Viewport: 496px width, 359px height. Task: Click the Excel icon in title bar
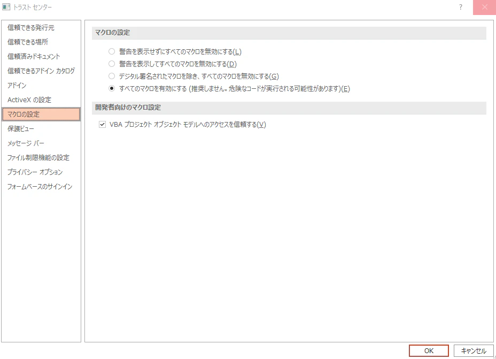click(6, 7)
